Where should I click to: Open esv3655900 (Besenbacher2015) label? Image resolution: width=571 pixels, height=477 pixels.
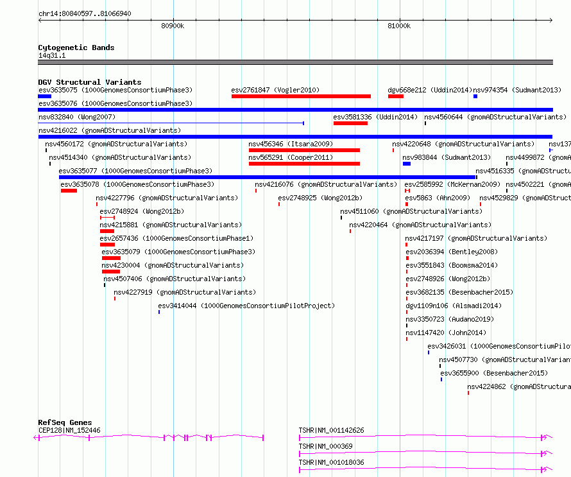(x=494, y=373)
